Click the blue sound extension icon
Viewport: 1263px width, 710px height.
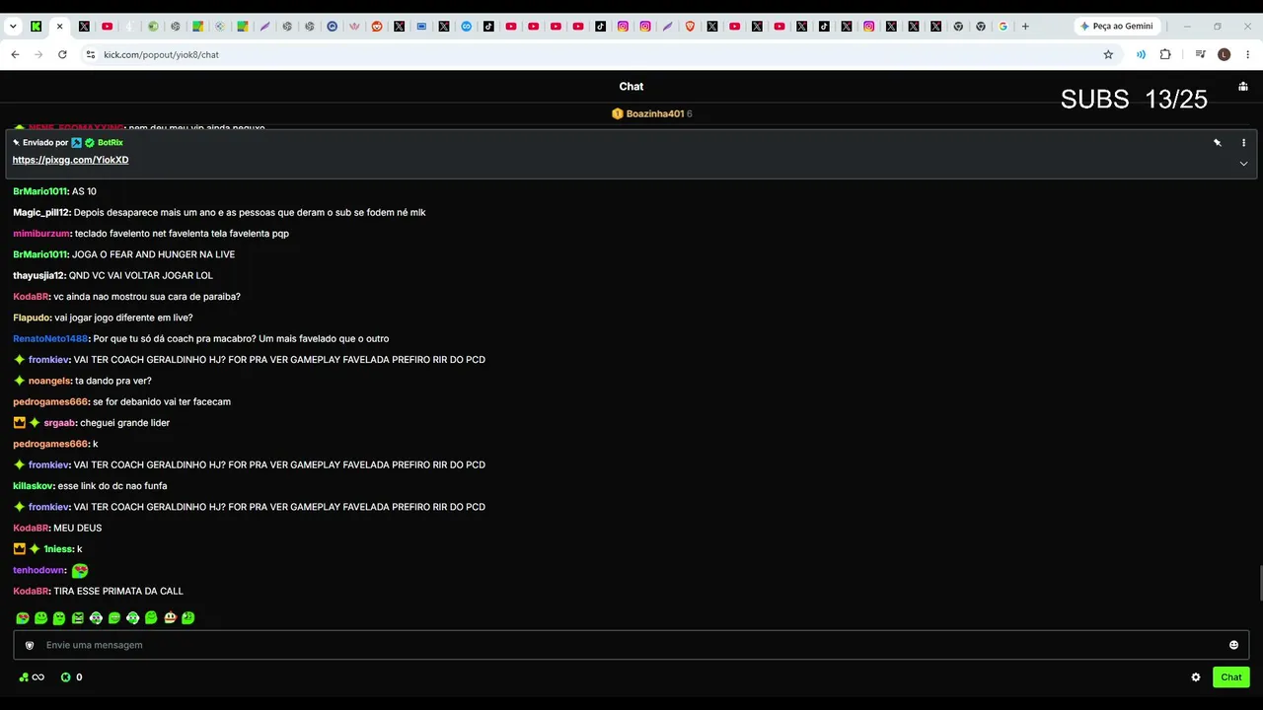[1141, 54]
